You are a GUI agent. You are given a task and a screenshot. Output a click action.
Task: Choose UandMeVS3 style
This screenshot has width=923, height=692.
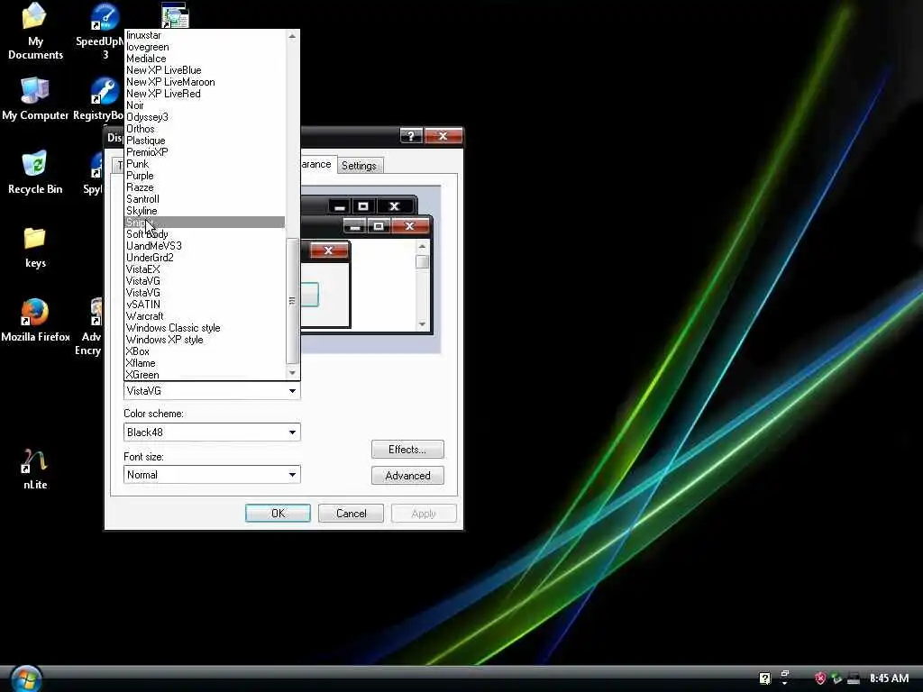point(205,246)
